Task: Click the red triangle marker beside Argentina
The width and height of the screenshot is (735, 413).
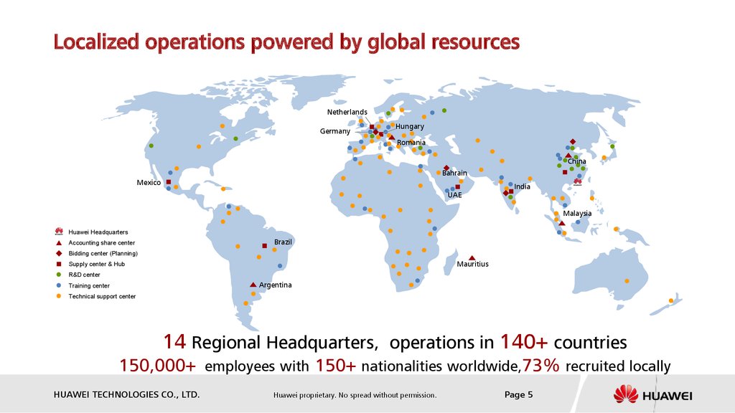Action: [253, 285]
